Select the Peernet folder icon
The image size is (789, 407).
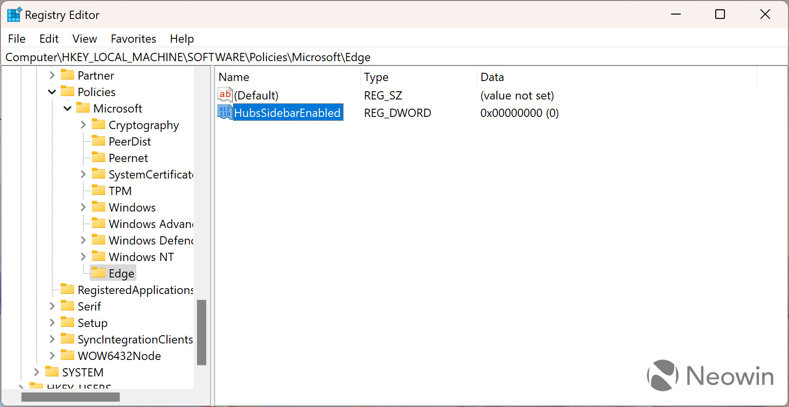[99, 157]
